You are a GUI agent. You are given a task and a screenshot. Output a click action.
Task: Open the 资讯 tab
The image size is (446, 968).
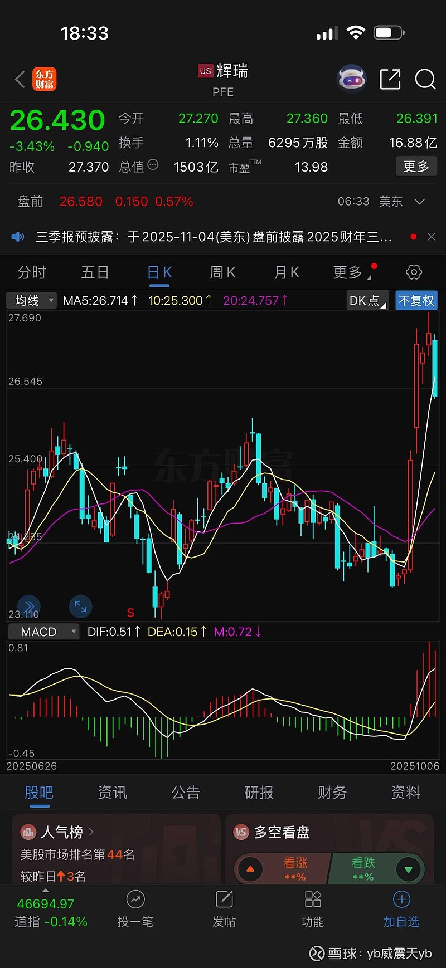(x=112, y=792)
